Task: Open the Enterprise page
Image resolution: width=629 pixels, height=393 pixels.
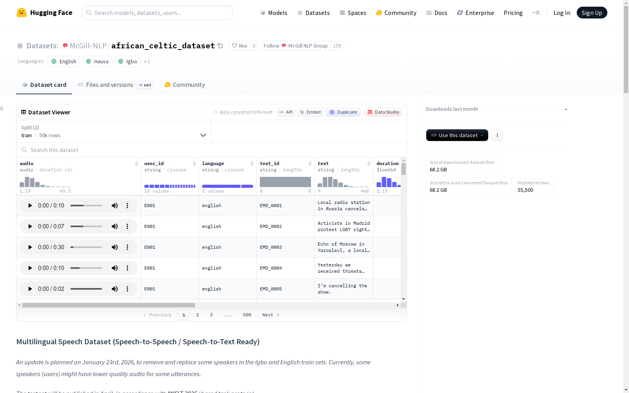Action: coord(476,13)
